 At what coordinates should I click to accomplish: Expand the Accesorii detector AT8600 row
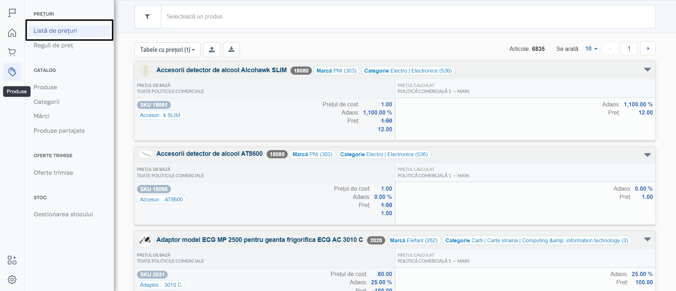[x=647, y=155]
